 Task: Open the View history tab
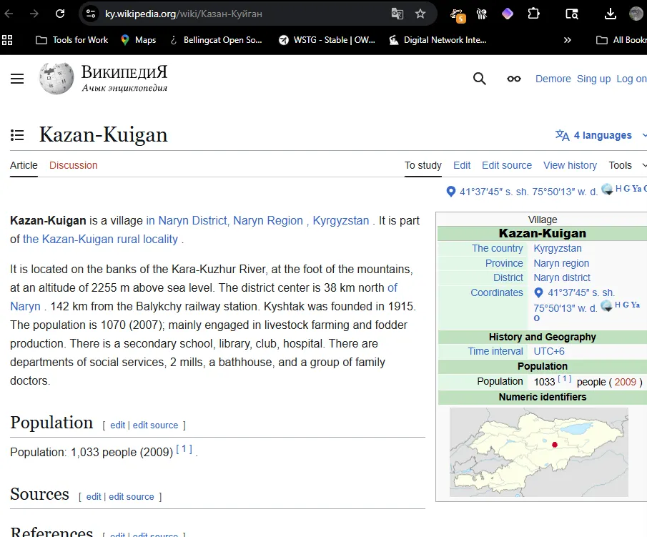(570, 165)
